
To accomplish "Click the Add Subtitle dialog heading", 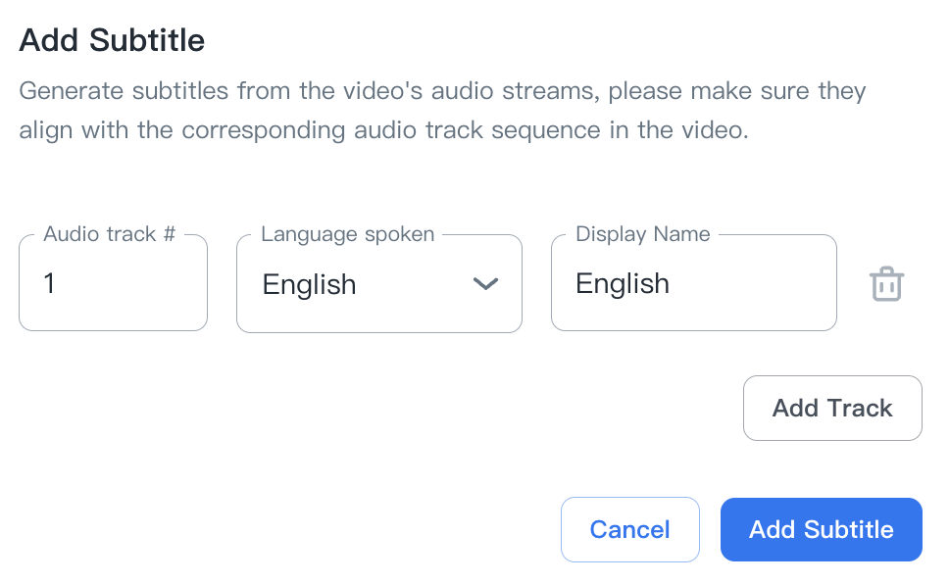I will pos(112,41).
